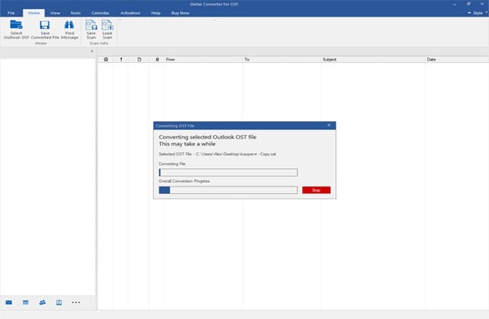Click the Select Outlook OST folder icon
489x319 pixels.
point(16,25)
